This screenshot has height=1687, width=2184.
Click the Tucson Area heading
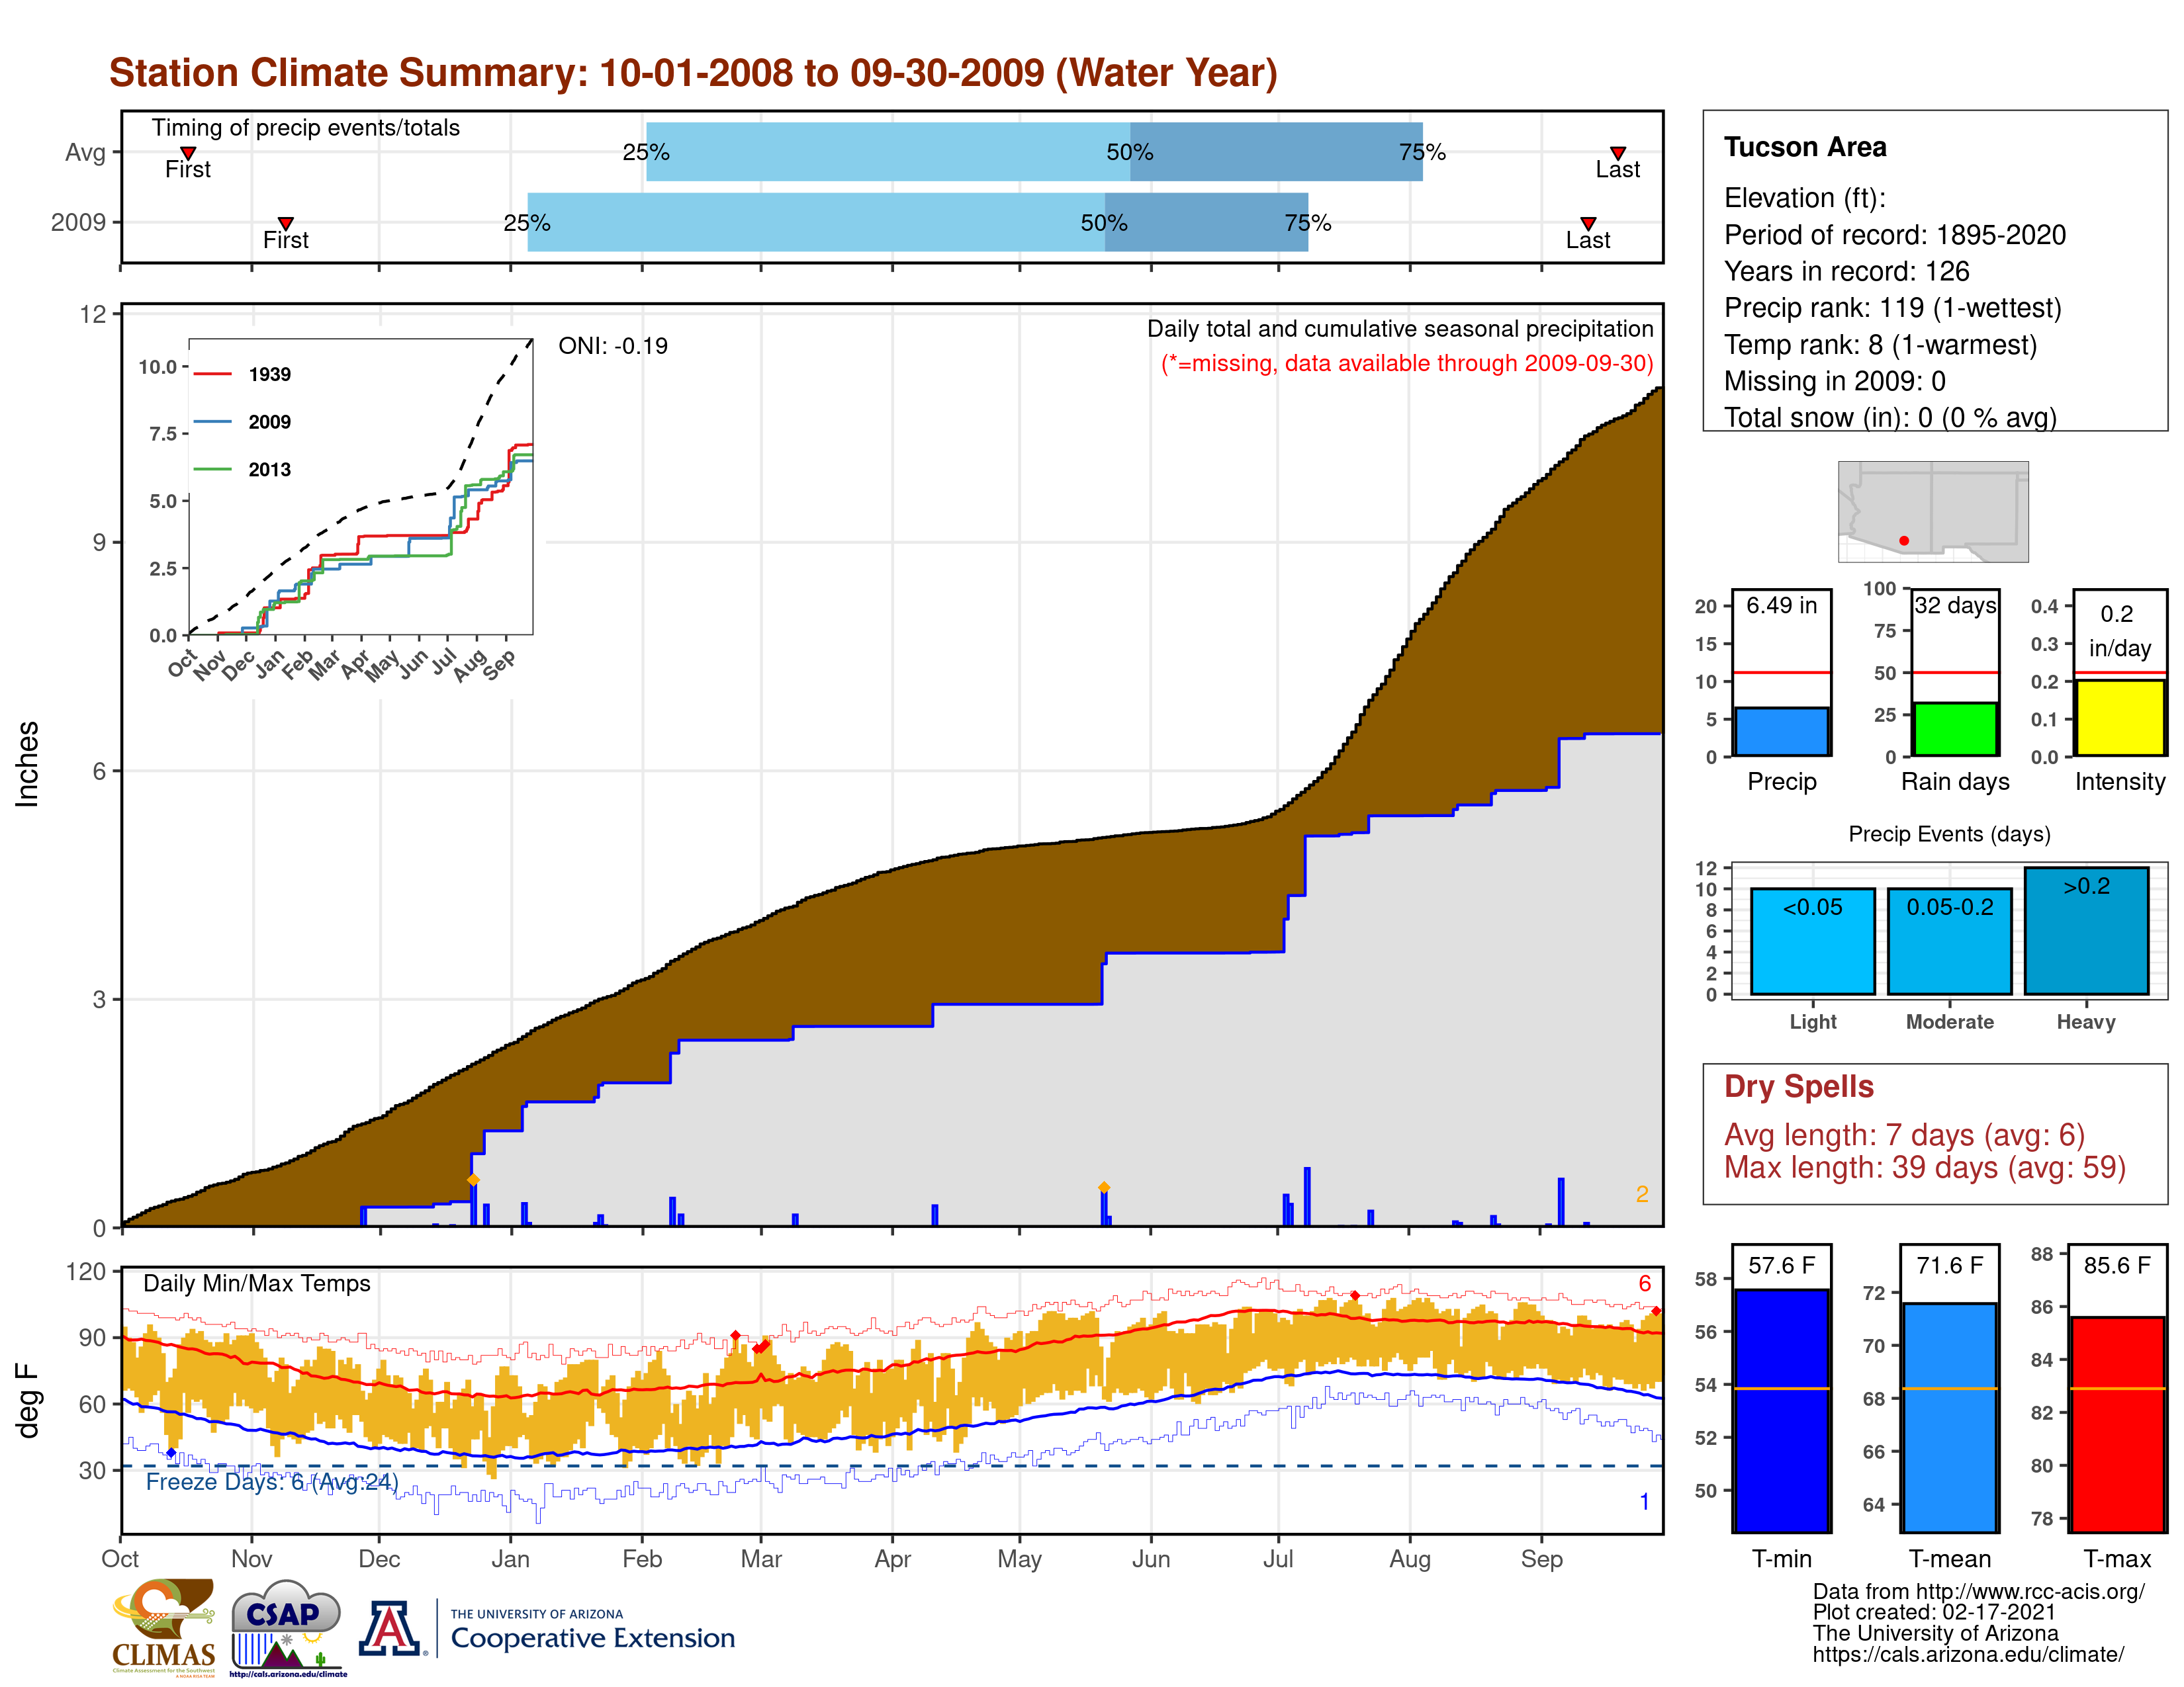pos(1805,147)
